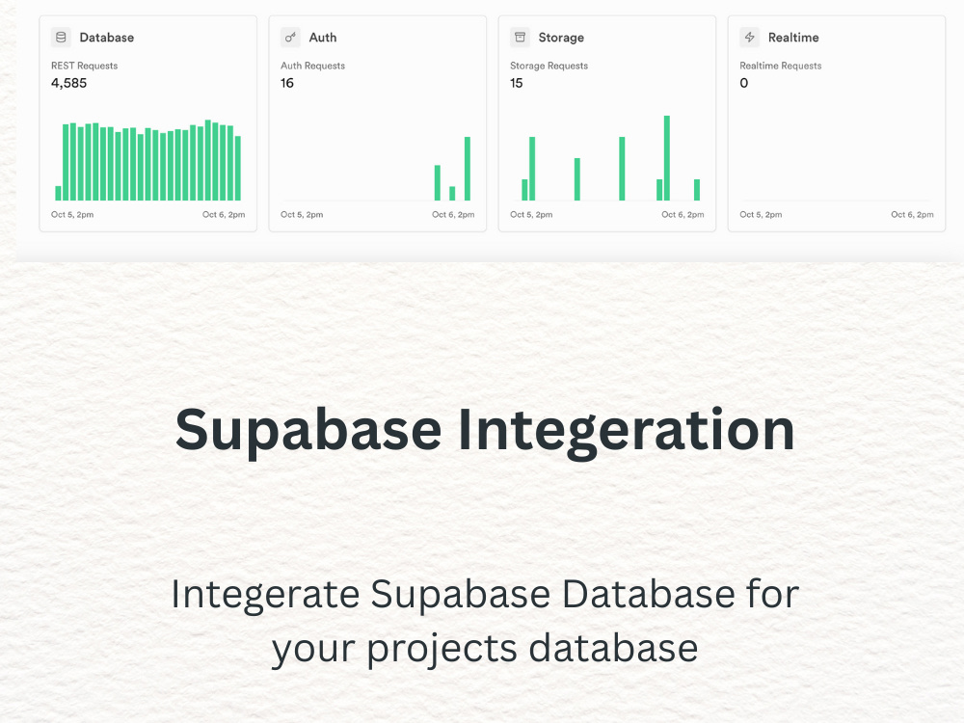Open the Storage card title
The width and height of the screenshot is (964, 723).
point(561,38)
